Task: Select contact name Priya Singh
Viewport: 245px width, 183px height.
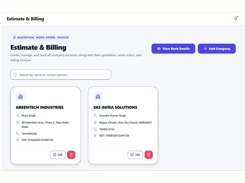Action: (29, 116)
